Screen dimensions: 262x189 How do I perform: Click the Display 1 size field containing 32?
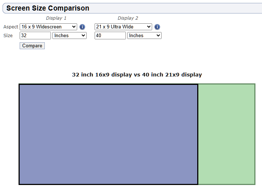click(x=35, y=36)
